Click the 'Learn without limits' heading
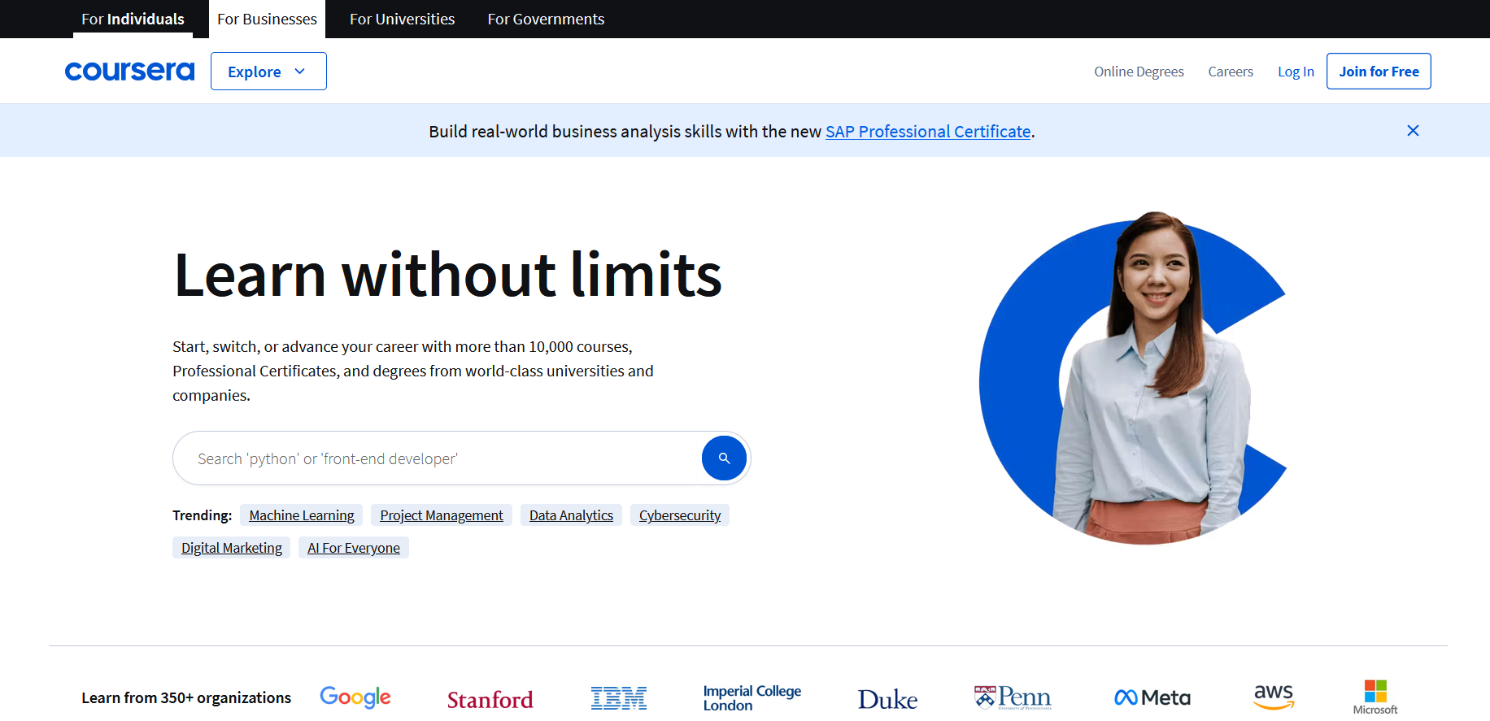Image resolution: width=1490 pixels, height=721 pixels. [x=447, y=275]
